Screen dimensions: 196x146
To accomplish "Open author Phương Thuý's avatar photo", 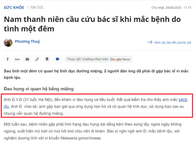I will pyautogui.click(x=8, y=42).
